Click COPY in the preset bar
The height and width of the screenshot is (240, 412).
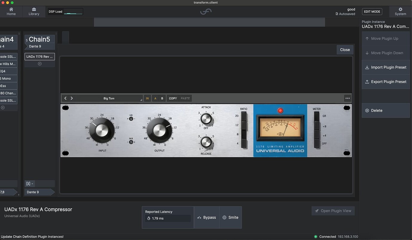tap(173, 98)
